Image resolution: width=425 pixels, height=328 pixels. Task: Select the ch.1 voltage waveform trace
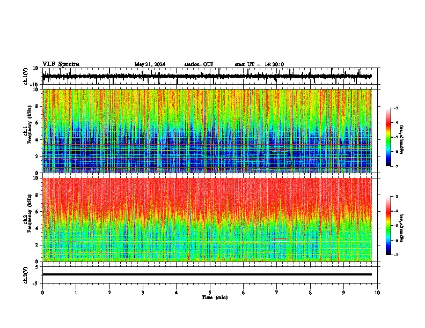point(207,76)
